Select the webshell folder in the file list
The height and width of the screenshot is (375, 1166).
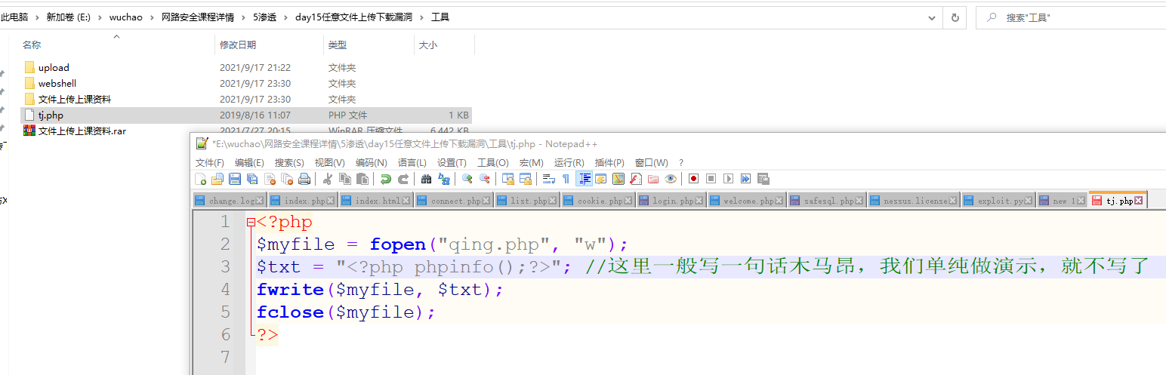[57, 83]
